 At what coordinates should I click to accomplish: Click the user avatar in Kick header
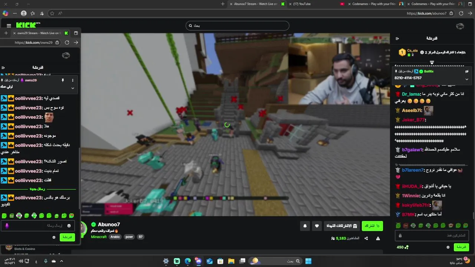point(460,26)
